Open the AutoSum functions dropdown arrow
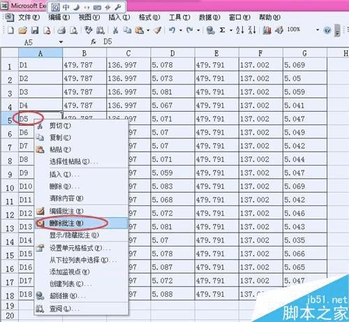 (x=231, y=30)
